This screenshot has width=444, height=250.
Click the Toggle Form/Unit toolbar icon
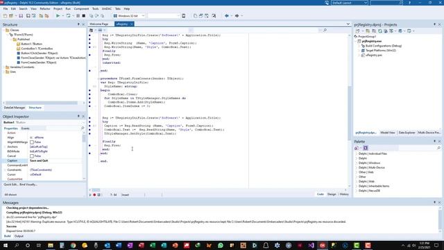coord(207,16)
